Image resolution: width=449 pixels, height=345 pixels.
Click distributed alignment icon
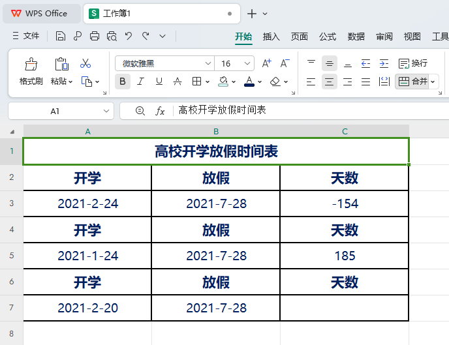click(x=384, y=82)
